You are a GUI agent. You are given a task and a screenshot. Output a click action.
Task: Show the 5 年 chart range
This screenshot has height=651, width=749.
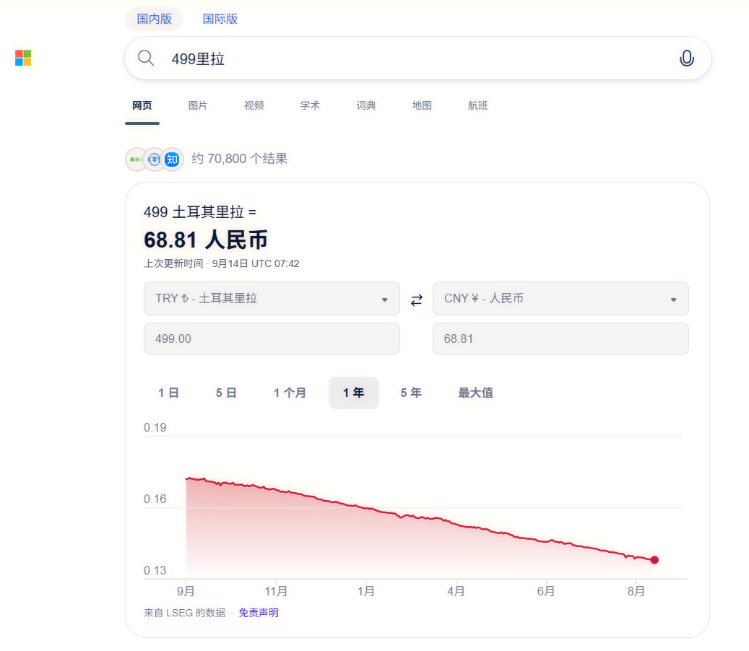(411, 393)
